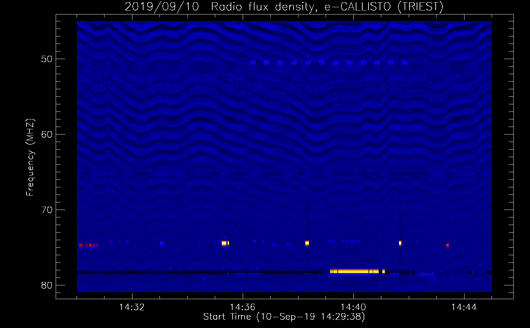Click the 50 MHz frequency tick label
This screenshot has height=328, width=530.
click(x=47, y=59)
